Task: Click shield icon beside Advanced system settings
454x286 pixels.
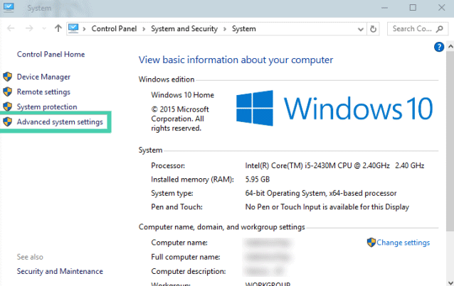Action: coord(8,121)
